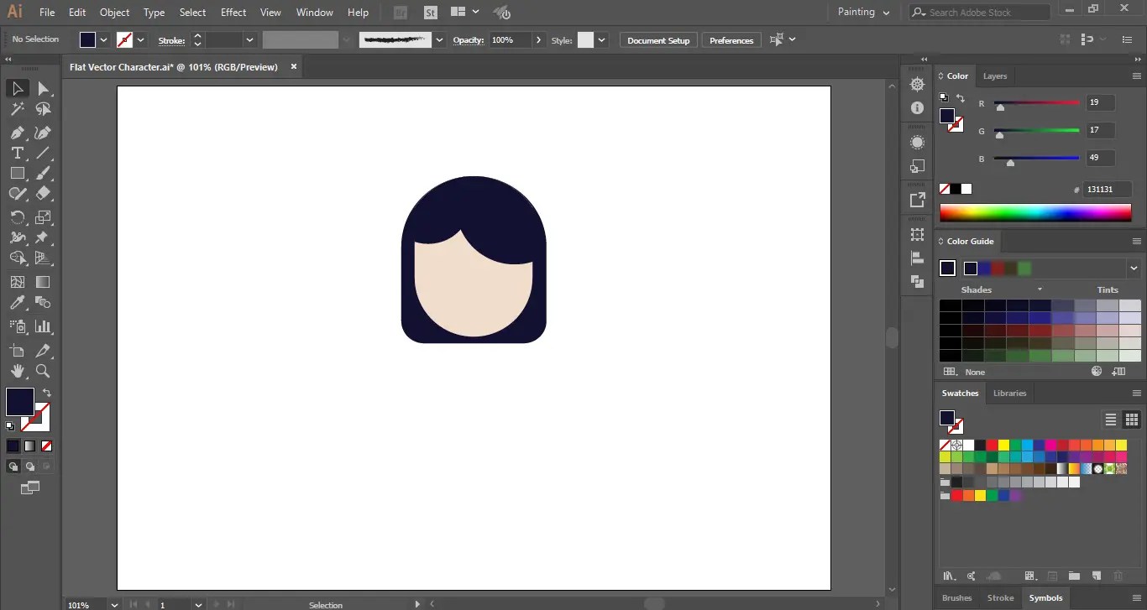Activate the Eyedropper tool
Image resolution: width=1147 pixels, height=610 pixels.
coord(17,303)
